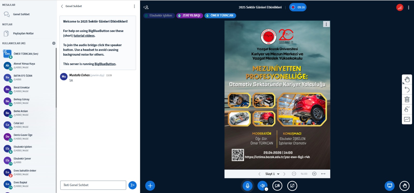Open the tutorial videos link
This screenshot has width=414, height=193.
click(x=84, y=36)
